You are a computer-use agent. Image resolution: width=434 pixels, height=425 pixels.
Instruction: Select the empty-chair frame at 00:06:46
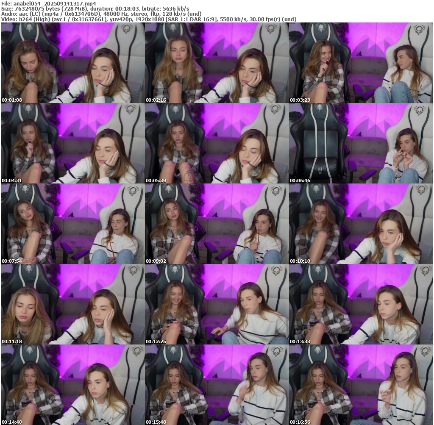361,143
